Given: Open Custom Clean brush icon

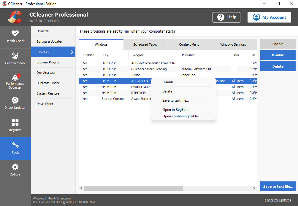Looking at the screenshot, I should coord(15,56).
